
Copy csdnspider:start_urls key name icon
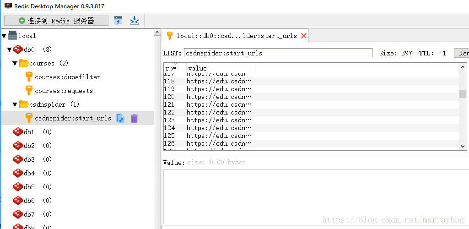(x=120, y=119)
